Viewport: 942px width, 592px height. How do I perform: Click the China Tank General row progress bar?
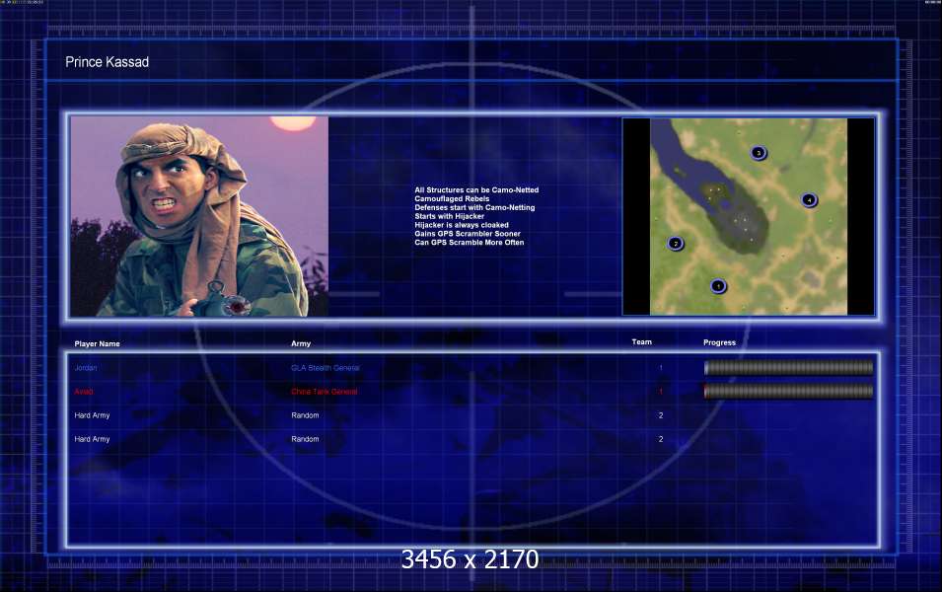click(x=788, y=392)
